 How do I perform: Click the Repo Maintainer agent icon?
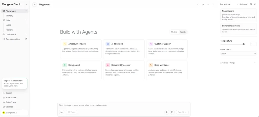[151, 65]
